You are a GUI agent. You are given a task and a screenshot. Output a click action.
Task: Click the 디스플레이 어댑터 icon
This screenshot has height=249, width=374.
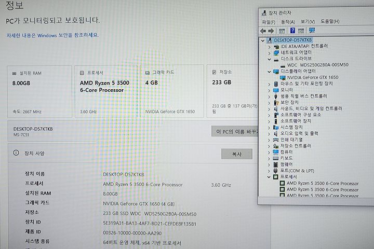point(276,71)
